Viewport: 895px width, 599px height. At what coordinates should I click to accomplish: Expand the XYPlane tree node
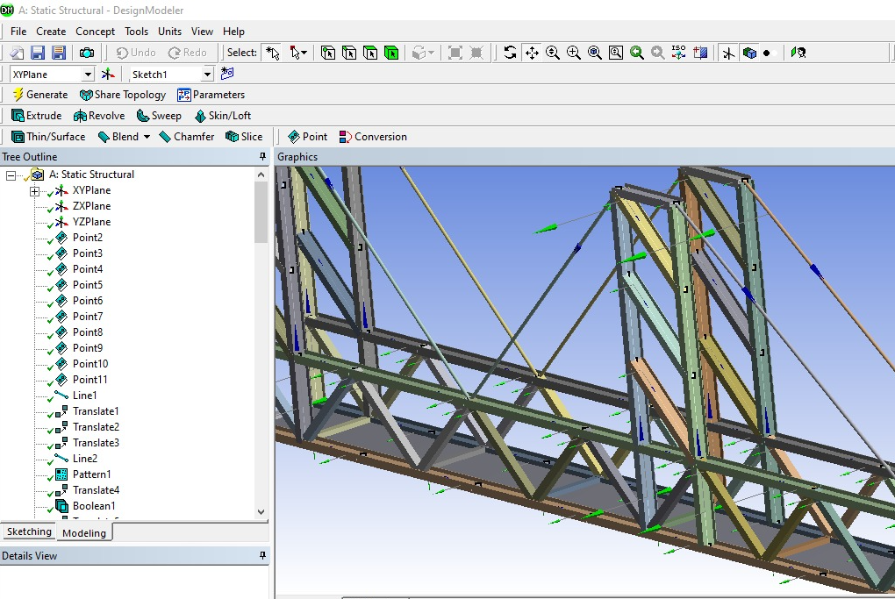35,191
